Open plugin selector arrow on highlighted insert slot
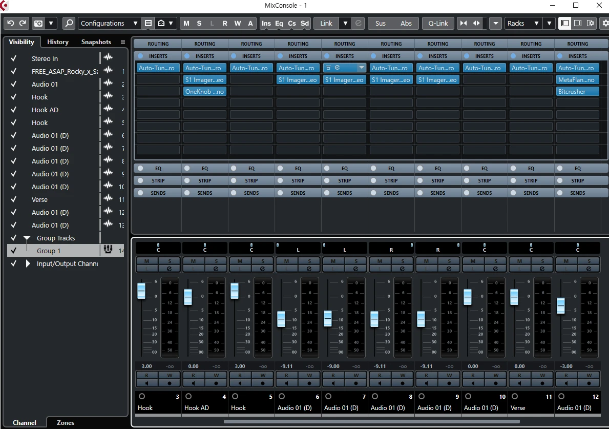The height and width of the screenshot is (429, 609). [362, 68]
